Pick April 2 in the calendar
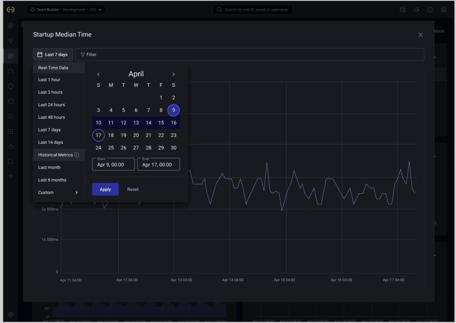This screenshot has height=323, width=456. [174, 98]
